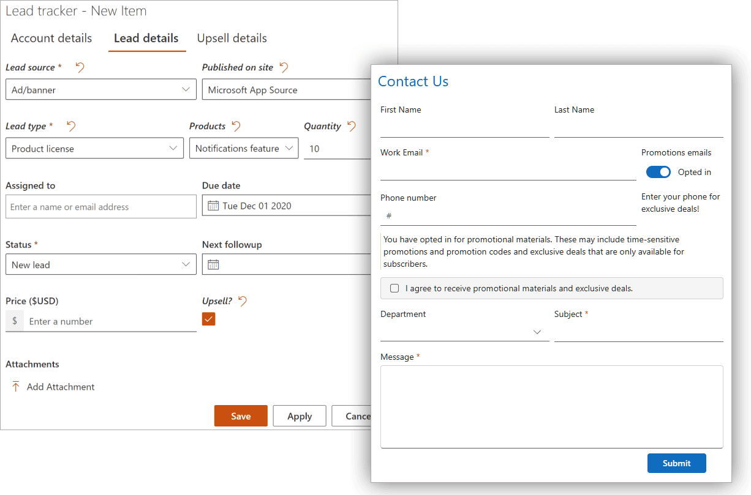The height and width of the screenshot is (495, 751).
Task: Open the Products dropdown
Action: tap(244, 148)
